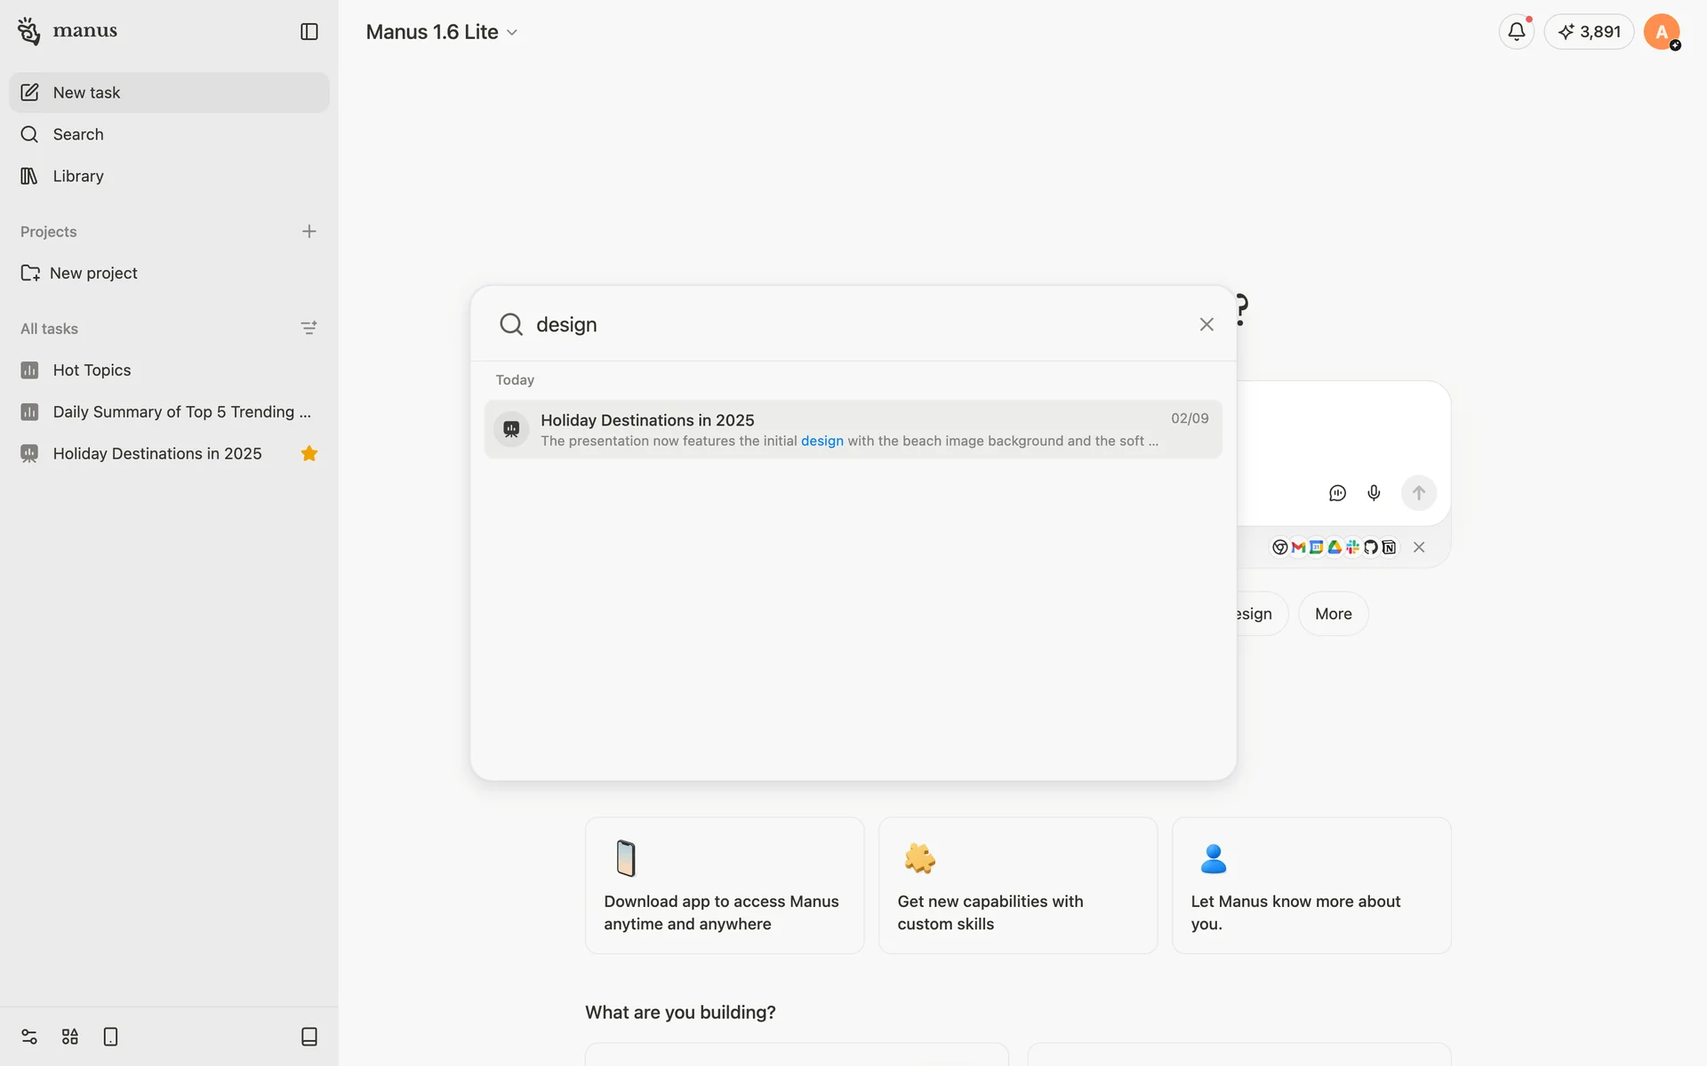Viewport: 1707px width, 1066px height.
Task: Open the notifications bell
Action: [x=1516, y=32]
